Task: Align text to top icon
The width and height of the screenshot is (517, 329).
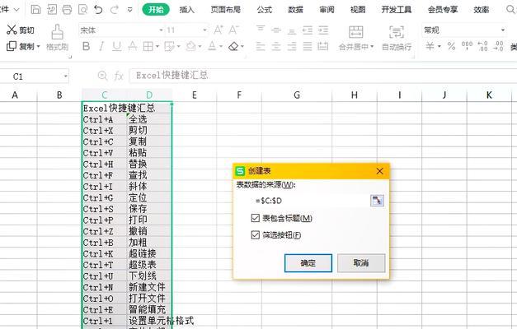Action: pos(261,30)
